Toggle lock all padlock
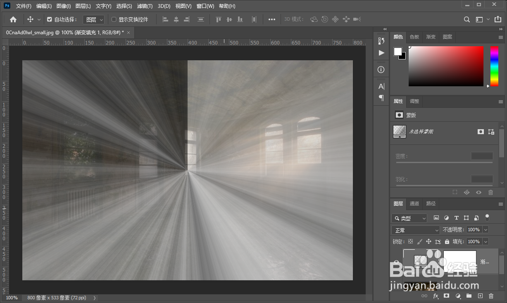This screenshot has width=507, height=303. point(447,241)
